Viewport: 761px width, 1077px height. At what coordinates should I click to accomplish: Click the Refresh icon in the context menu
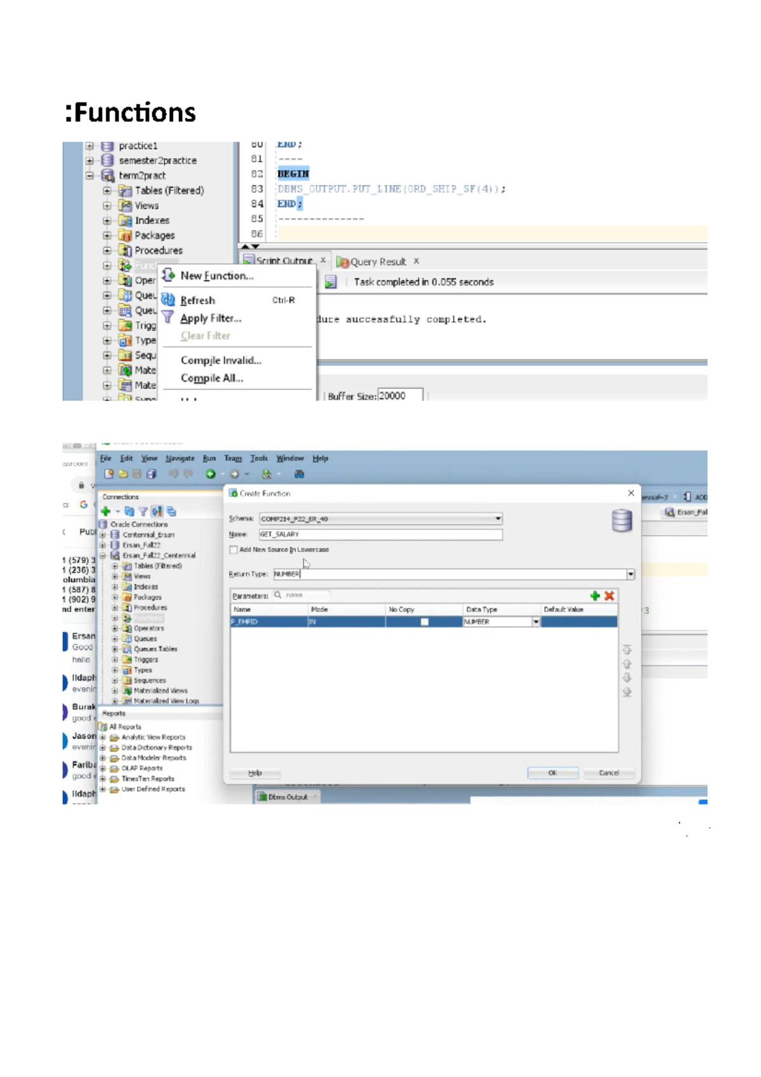[x=168, y=300]
